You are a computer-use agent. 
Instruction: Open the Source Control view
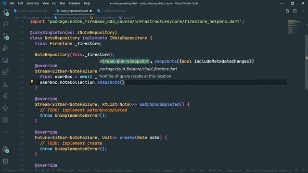point(5,37)
